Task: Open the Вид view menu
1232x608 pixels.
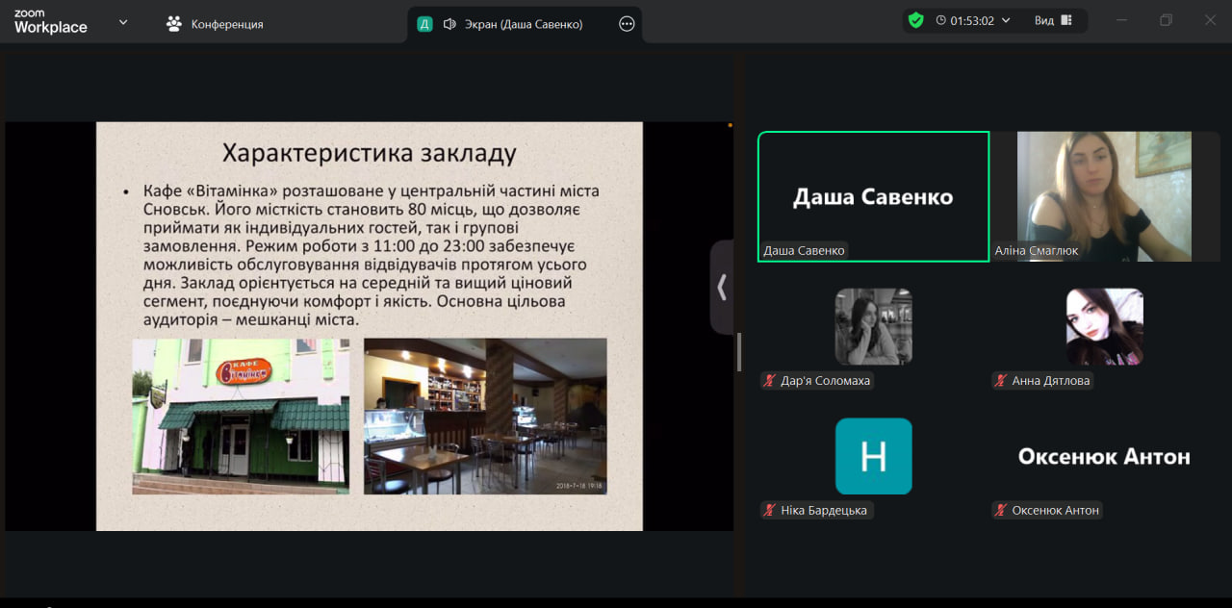Action: tap(1044, 20)
